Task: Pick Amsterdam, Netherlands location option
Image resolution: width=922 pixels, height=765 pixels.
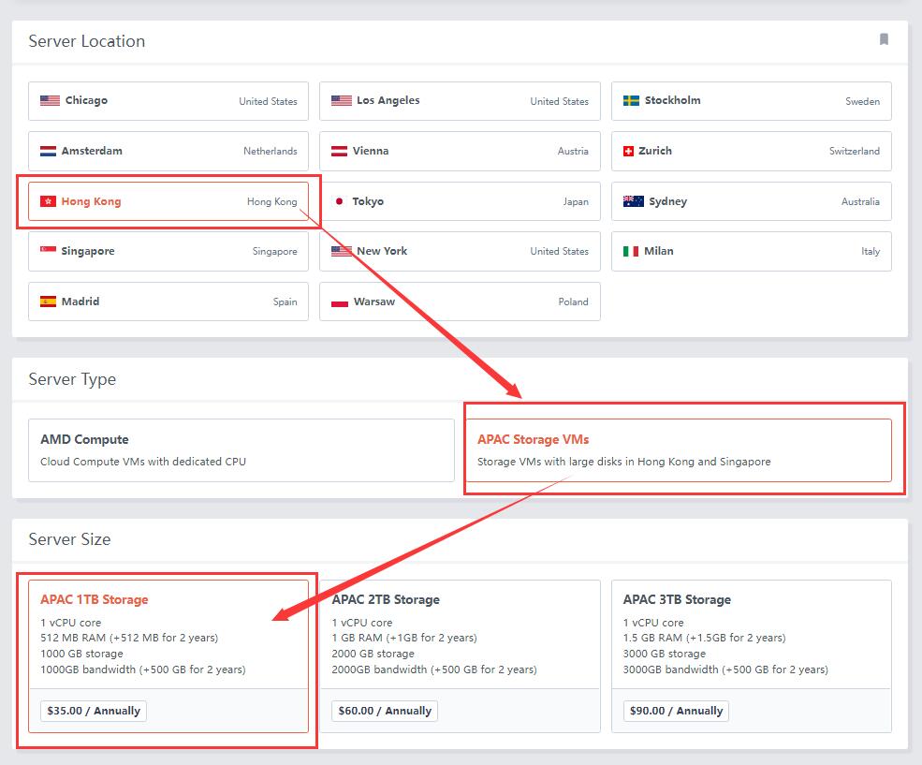Action: [x=168, y=151]
